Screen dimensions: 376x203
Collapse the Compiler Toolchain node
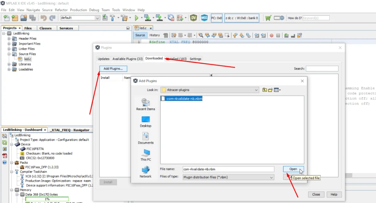(x=11, y=171)
